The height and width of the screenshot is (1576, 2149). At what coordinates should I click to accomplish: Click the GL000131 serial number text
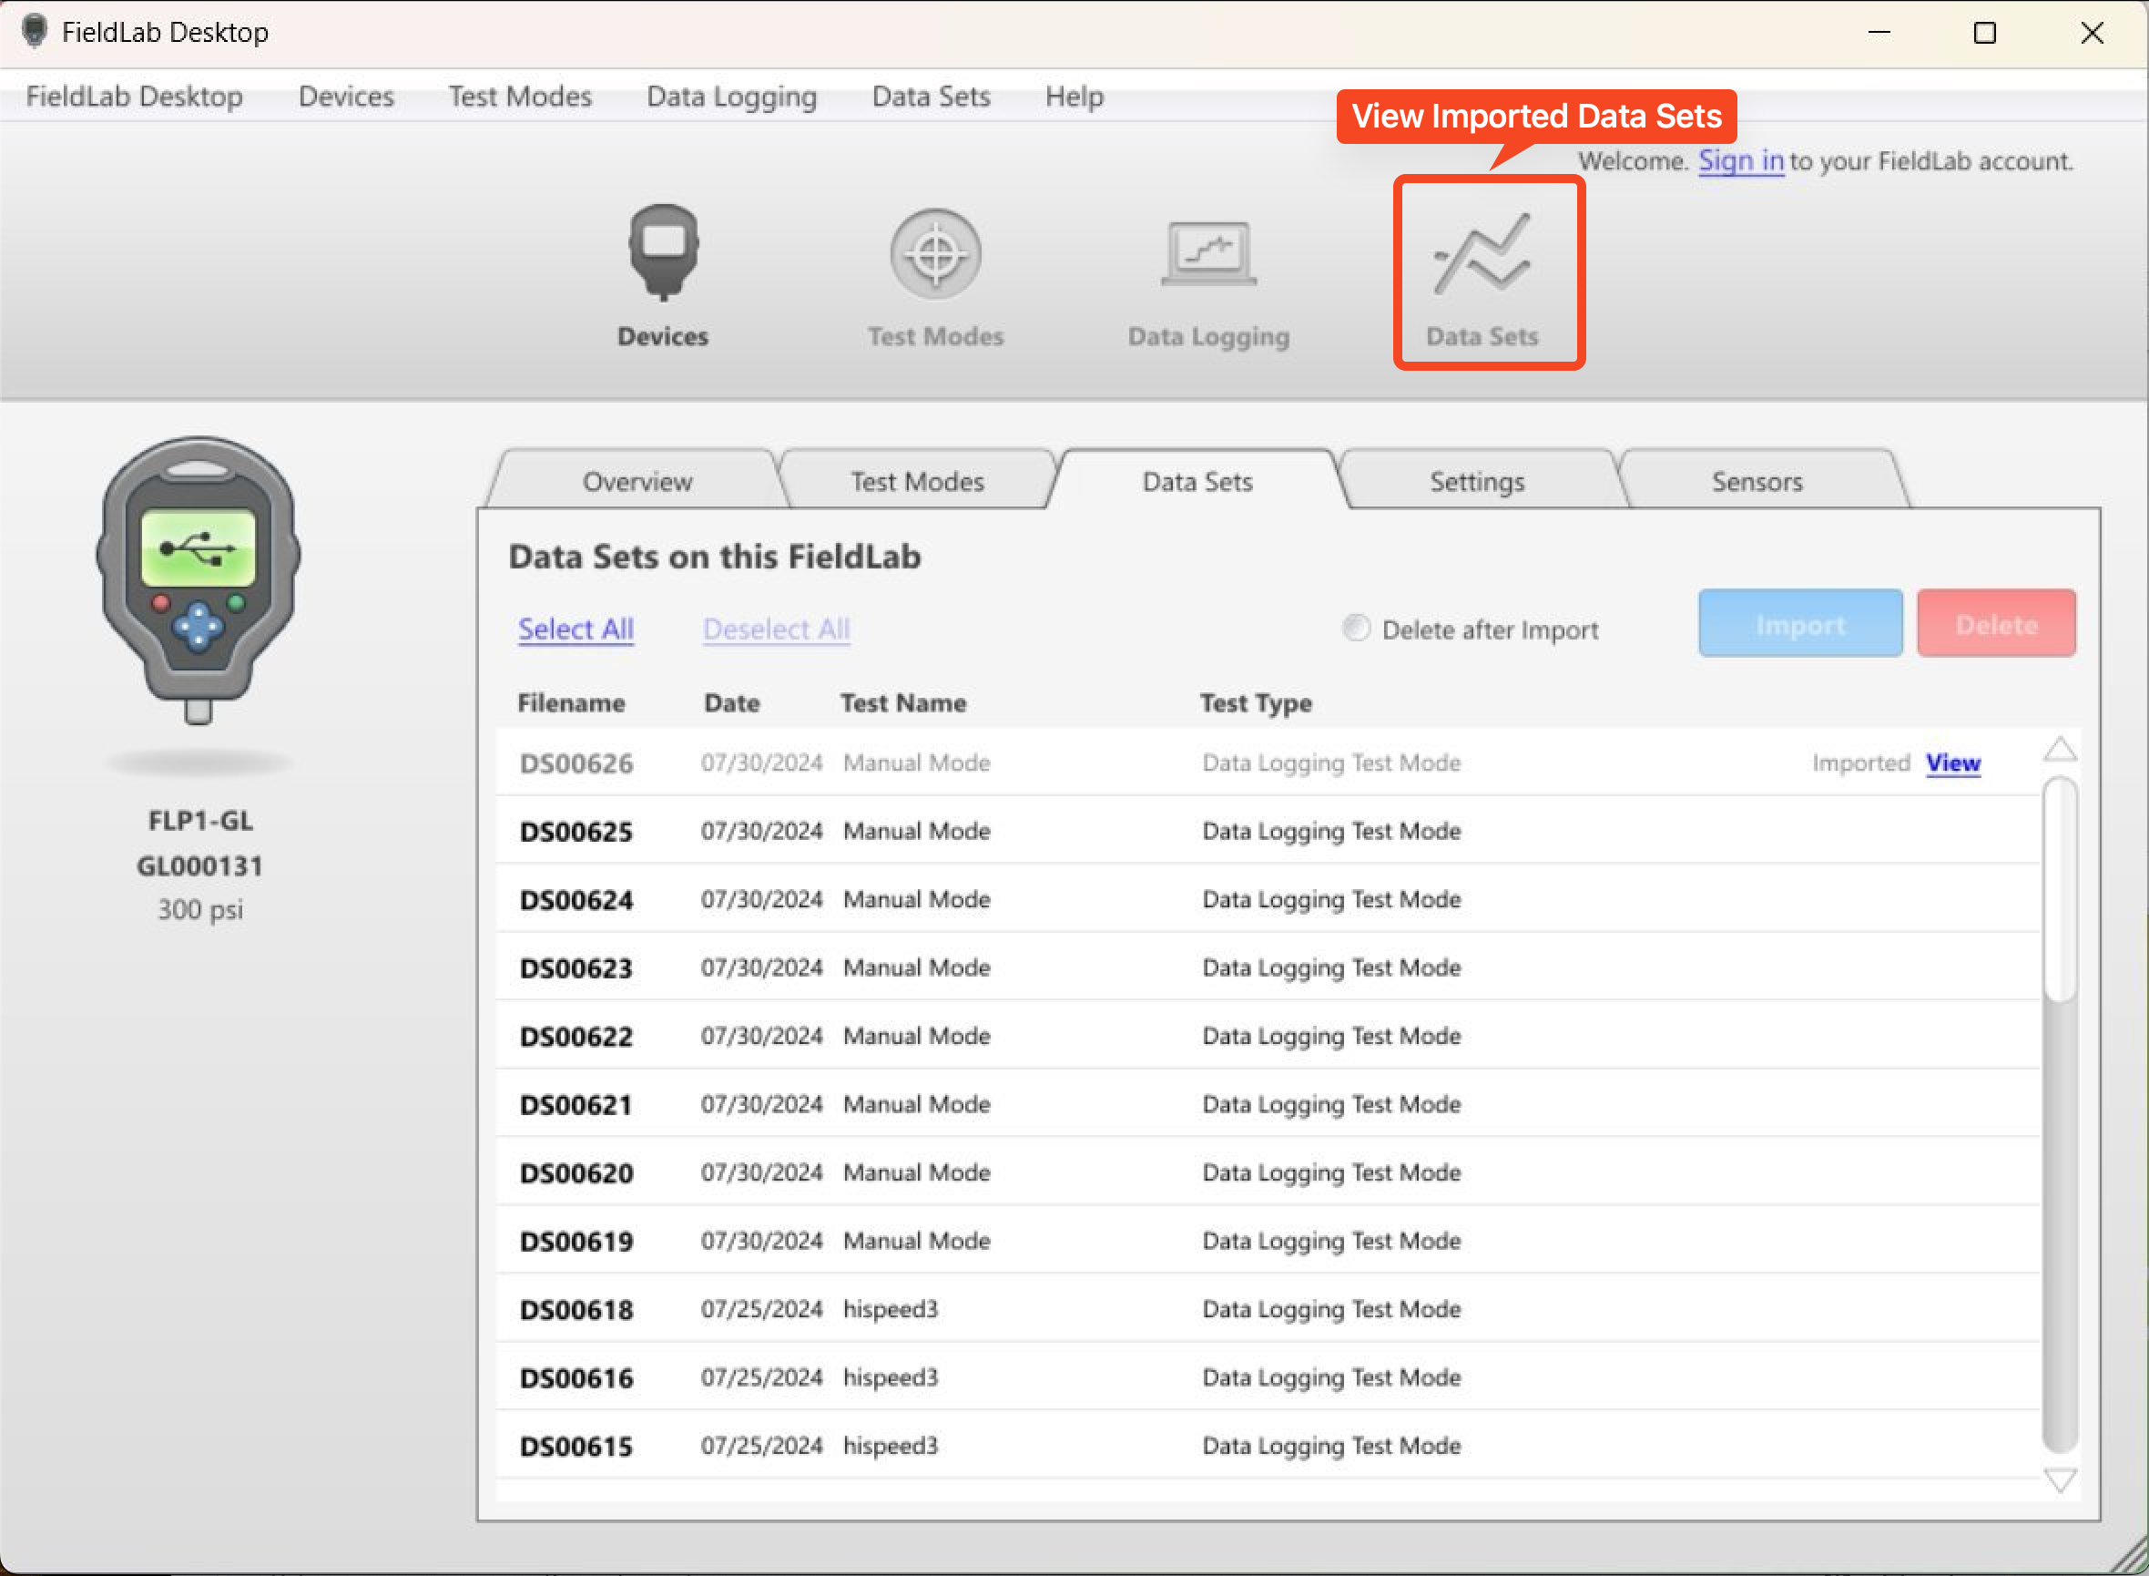coord(199,865)
